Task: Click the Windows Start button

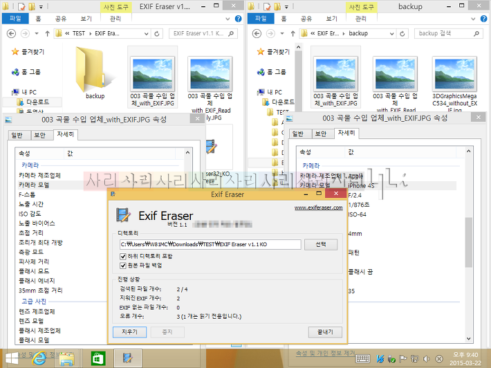Action: coord(12,358)
